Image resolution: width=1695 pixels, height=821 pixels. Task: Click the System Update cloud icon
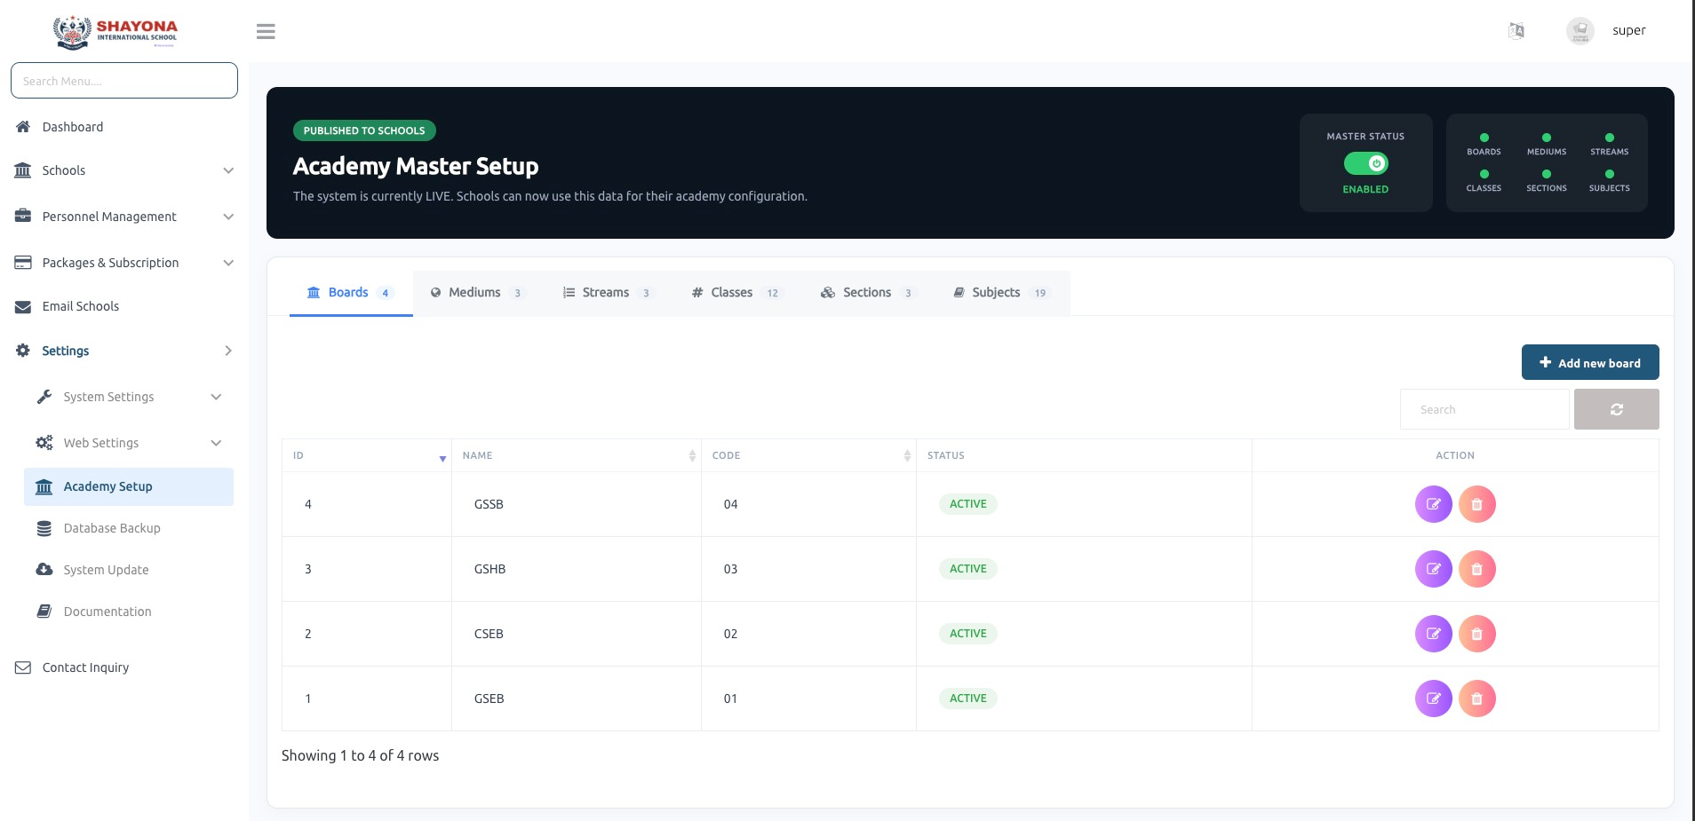(44, 570)
